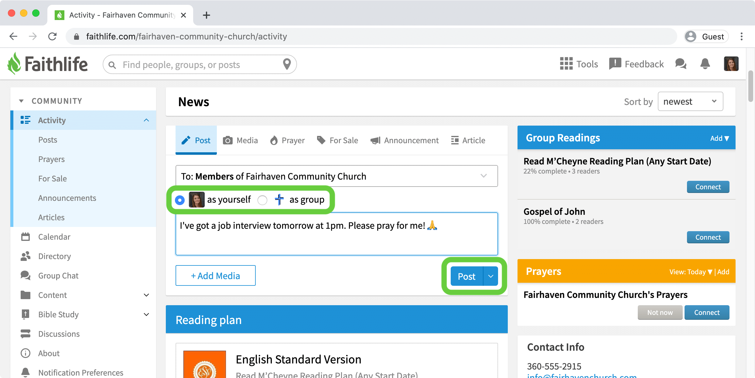Open the Post button dropdown arrow
This screenshot has height=378, width=755.
490,276
